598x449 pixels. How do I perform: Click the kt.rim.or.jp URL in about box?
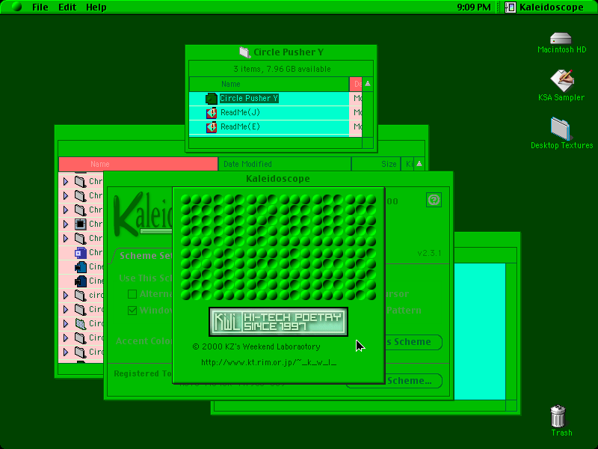(269, 362)
